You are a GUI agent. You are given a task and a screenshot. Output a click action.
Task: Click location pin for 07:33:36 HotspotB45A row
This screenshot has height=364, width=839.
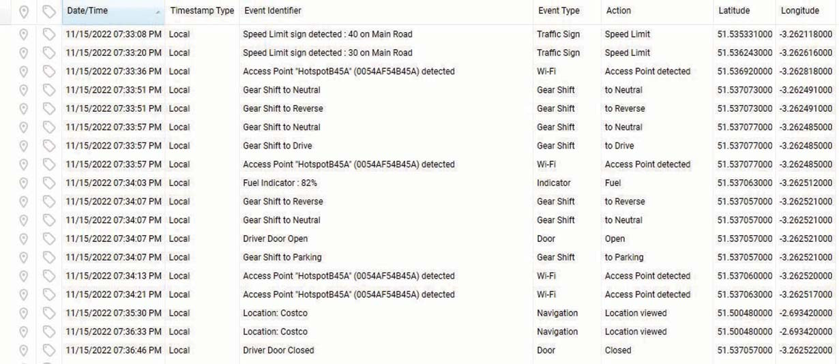click(23, 71)
